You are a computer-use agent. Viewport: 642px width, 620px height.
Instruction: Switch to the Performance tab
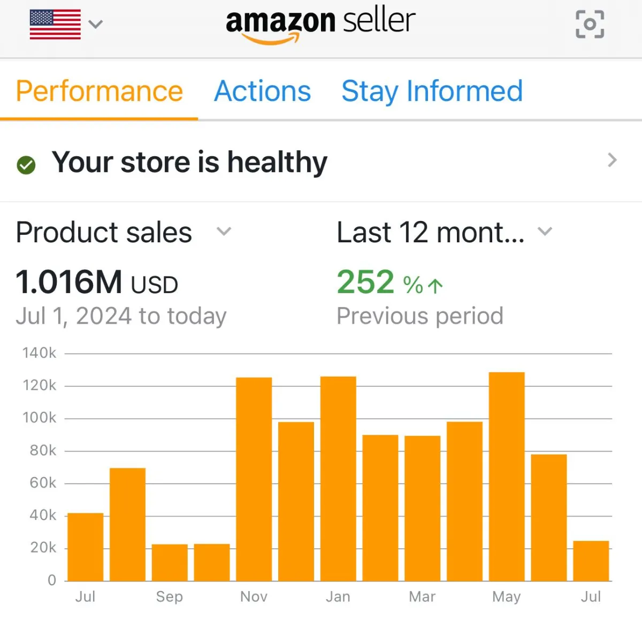point(100,91)
